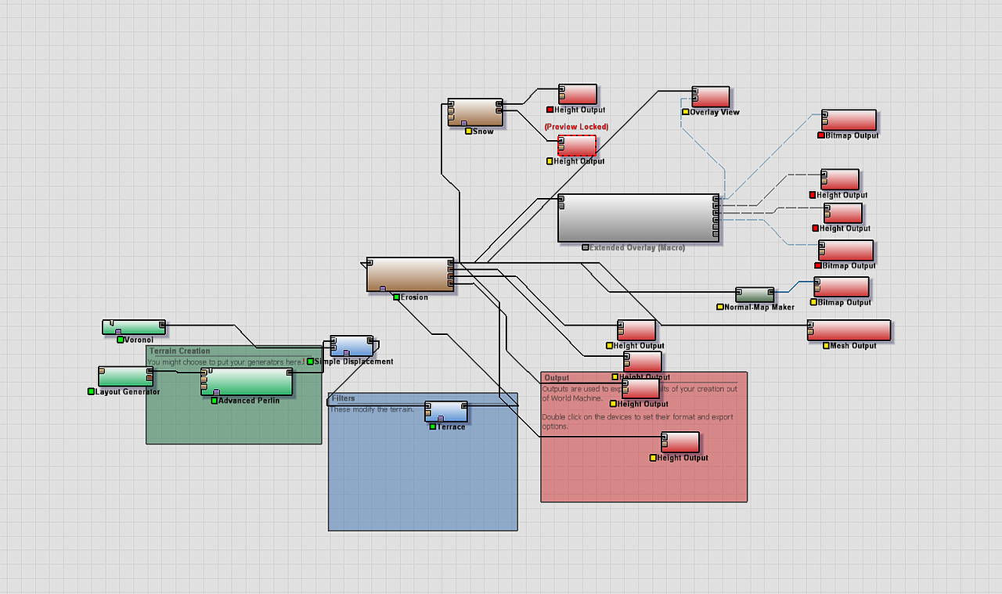Click the purple mask port on Erosion node
The image size is (1002, 594).
click(383, 289)
